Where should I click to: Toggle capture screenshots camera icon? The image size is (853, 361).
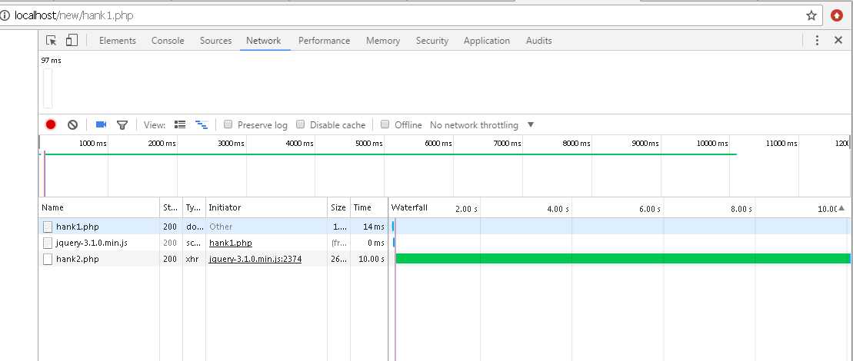pyautogui.click(x=101, y=124)
